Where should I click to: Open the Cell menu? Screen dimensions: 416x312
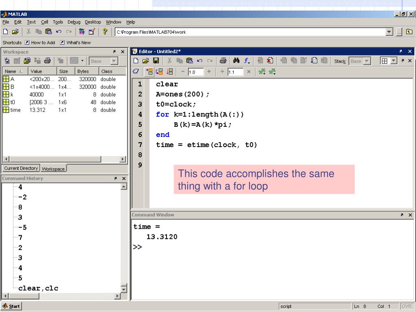(45, 22)
